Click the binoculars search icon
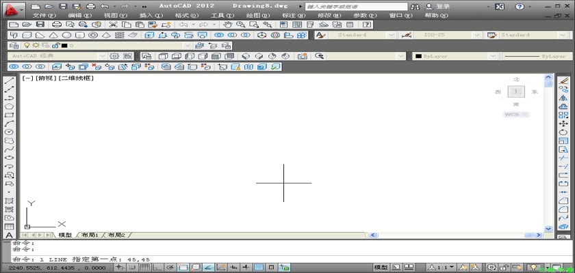 coord(415,7)
